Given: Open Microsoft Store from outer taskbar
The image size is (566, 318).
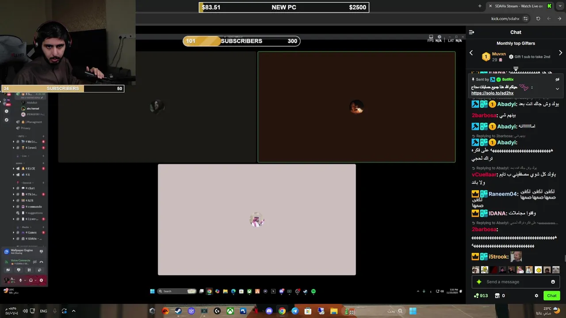Looking at the screenshot, I should click(x=308, y=311).
